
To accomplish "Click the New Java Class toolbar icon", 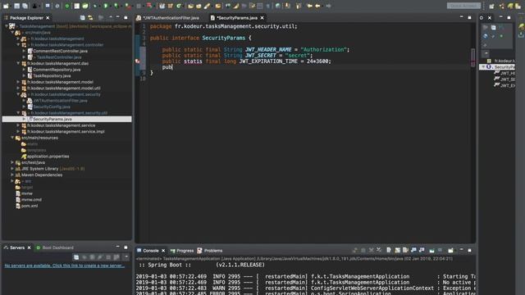I will point(179,6).
